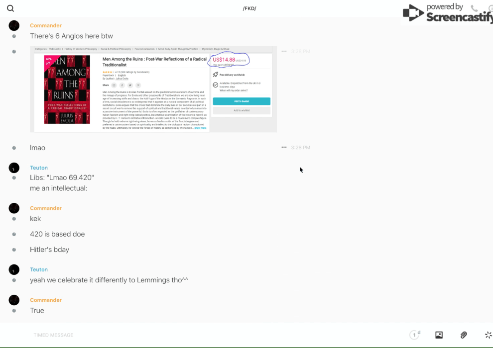Viewport: 493px width, 348px height.
Task: Start a voice call with phone icon
Action: pyautogui.click(x=474, y=8)
